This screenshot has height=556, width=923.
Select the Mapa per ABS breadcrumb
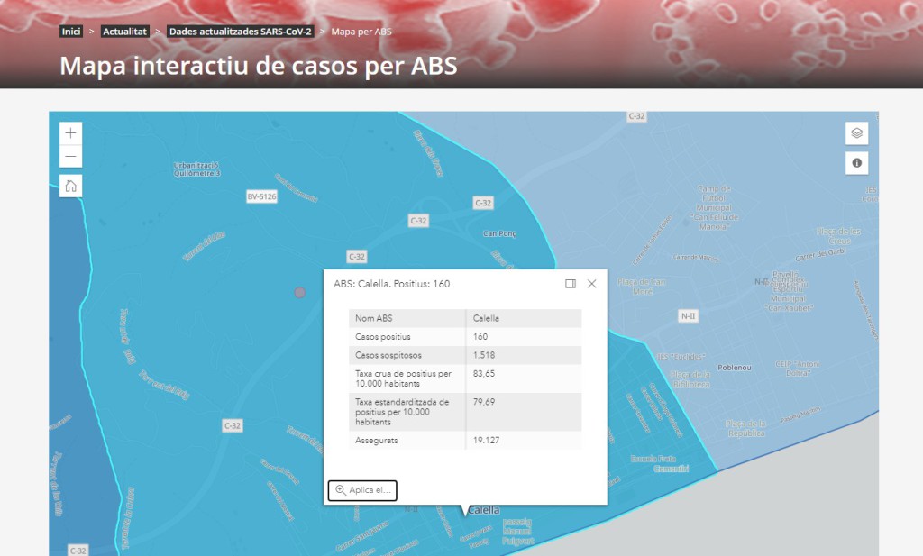click(x=361, y=31)
